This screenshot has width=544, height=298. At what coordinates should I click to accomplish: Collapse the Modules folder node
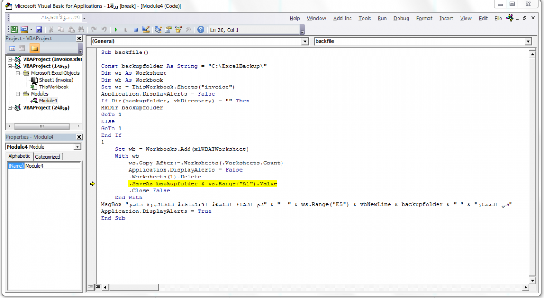tap(18, 94)
